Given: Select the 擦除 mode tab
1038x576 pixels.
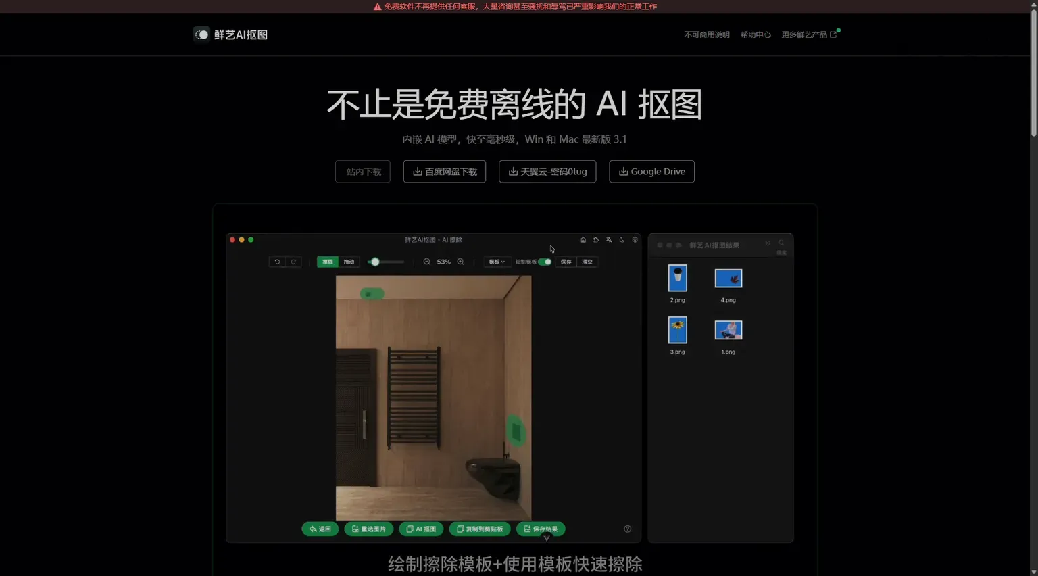Looking at the screenshot, I should (x=328, y=262).
